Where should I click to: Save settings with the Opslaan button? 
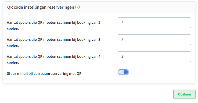[184, 94]
